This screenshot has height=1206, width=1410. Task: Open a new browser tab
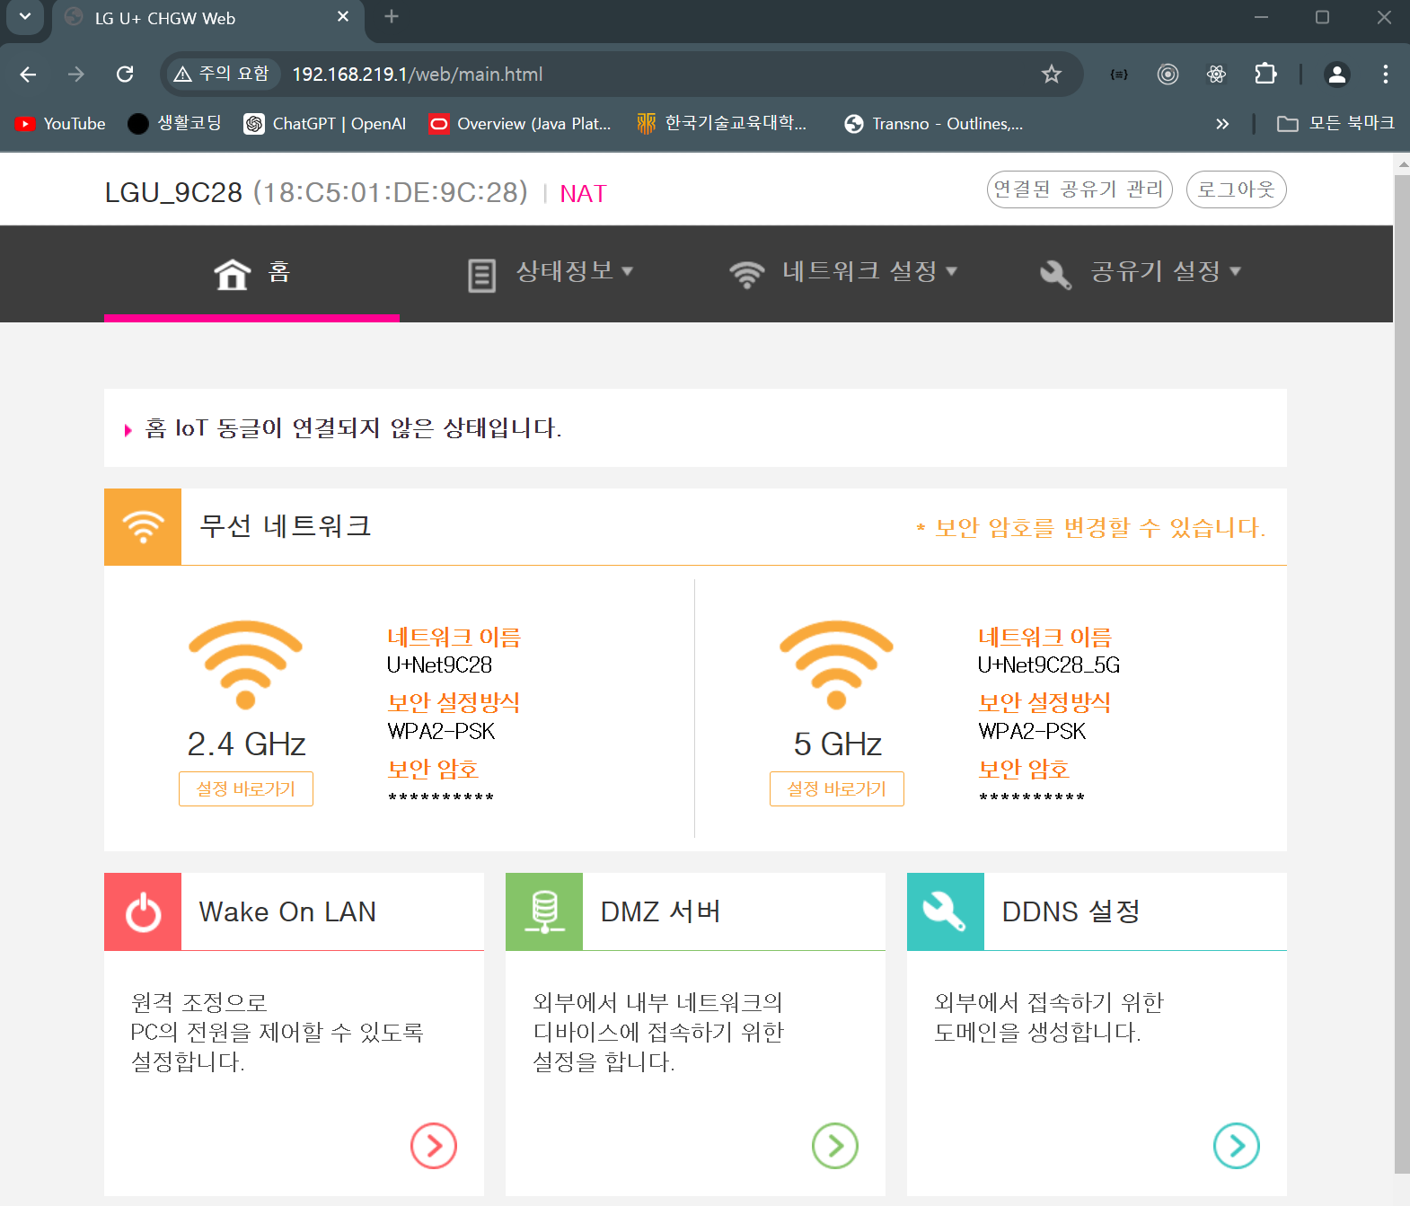coord(392,17)
